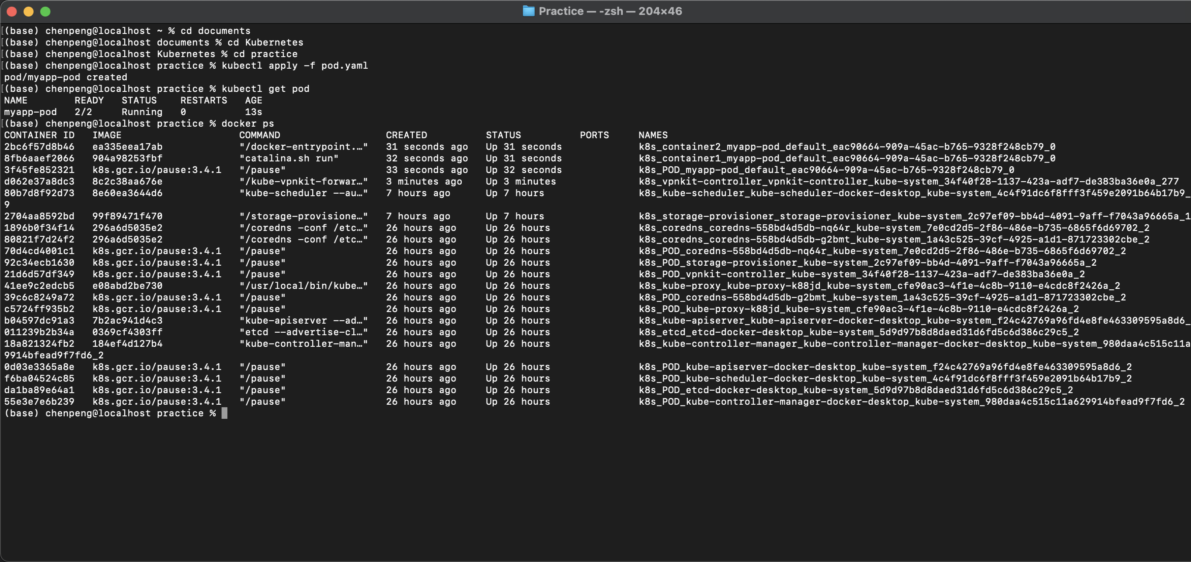Click the k8s_etcd_etcd-docker-desktop container name

[x=859, y=331]
